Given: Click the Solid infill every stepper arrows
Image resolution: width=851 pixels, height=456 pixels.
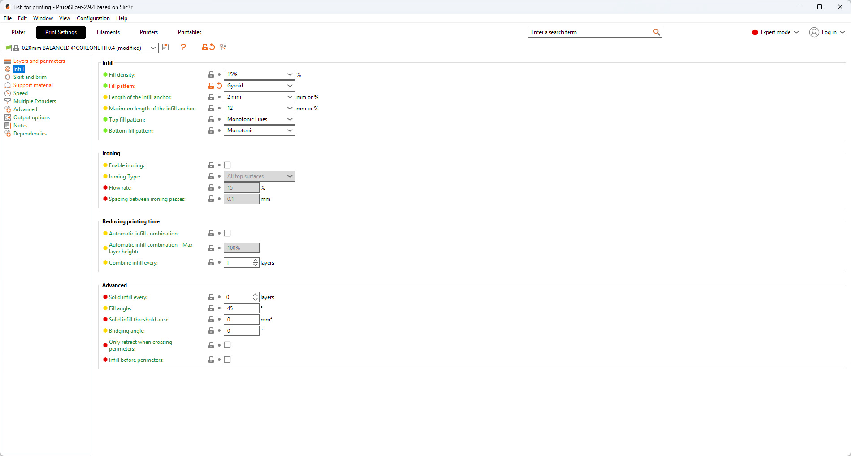Looking at the screenshot, I should [256, 297].
